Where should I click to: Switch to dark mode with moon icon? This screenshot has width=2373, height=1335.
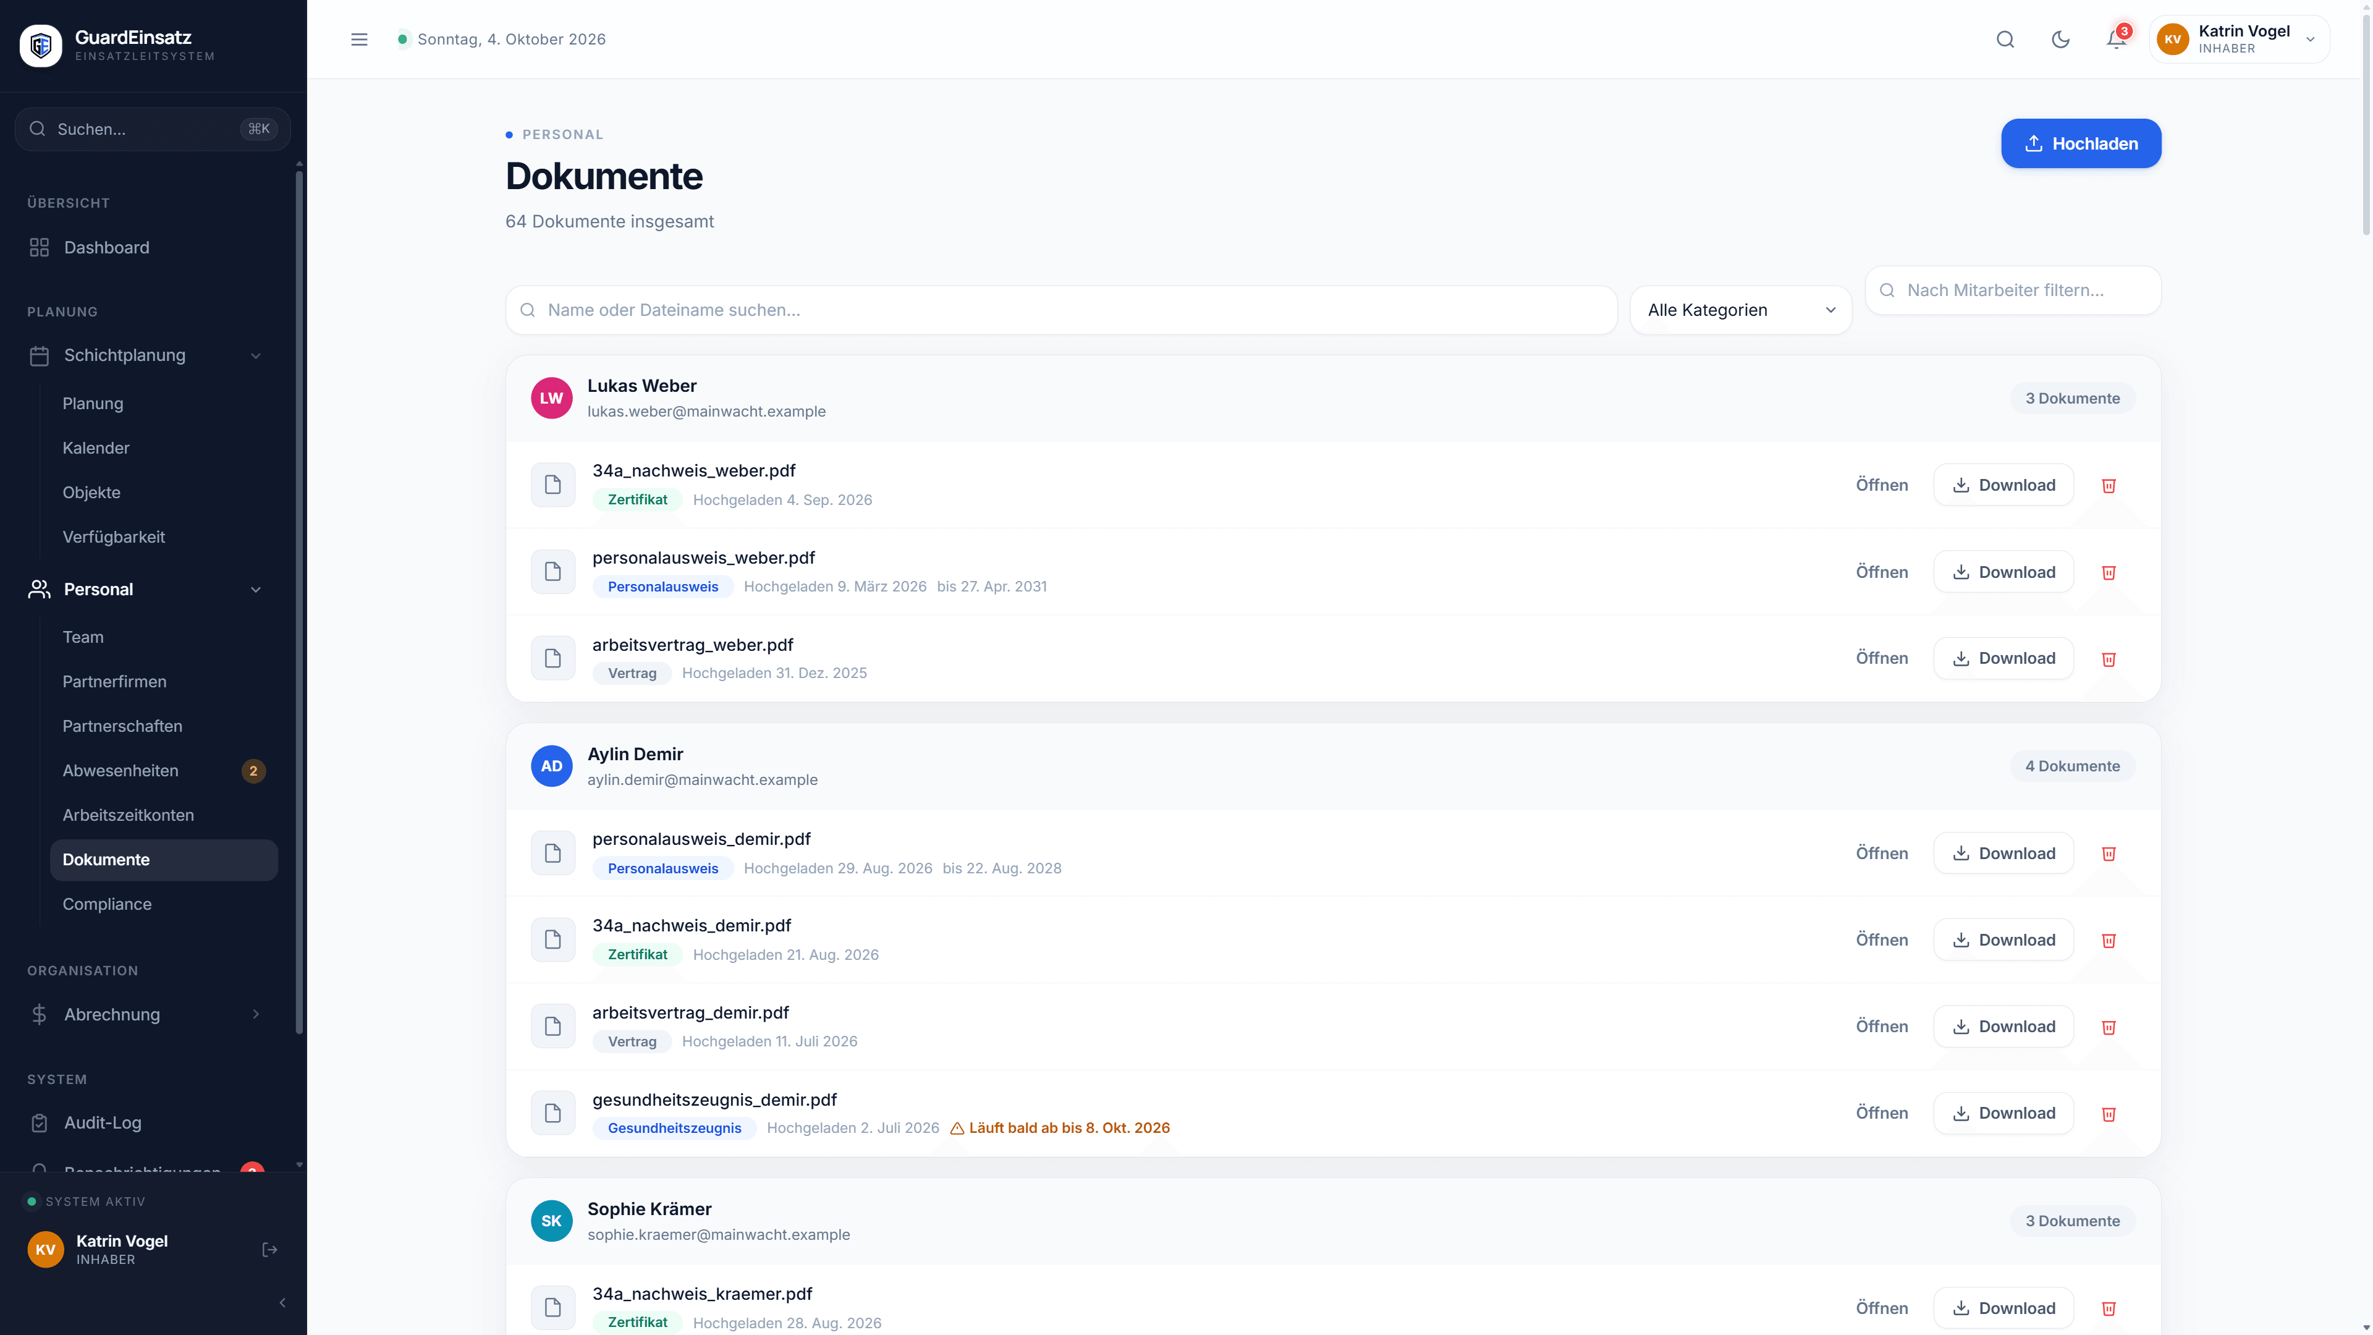tap(2061, 40)
